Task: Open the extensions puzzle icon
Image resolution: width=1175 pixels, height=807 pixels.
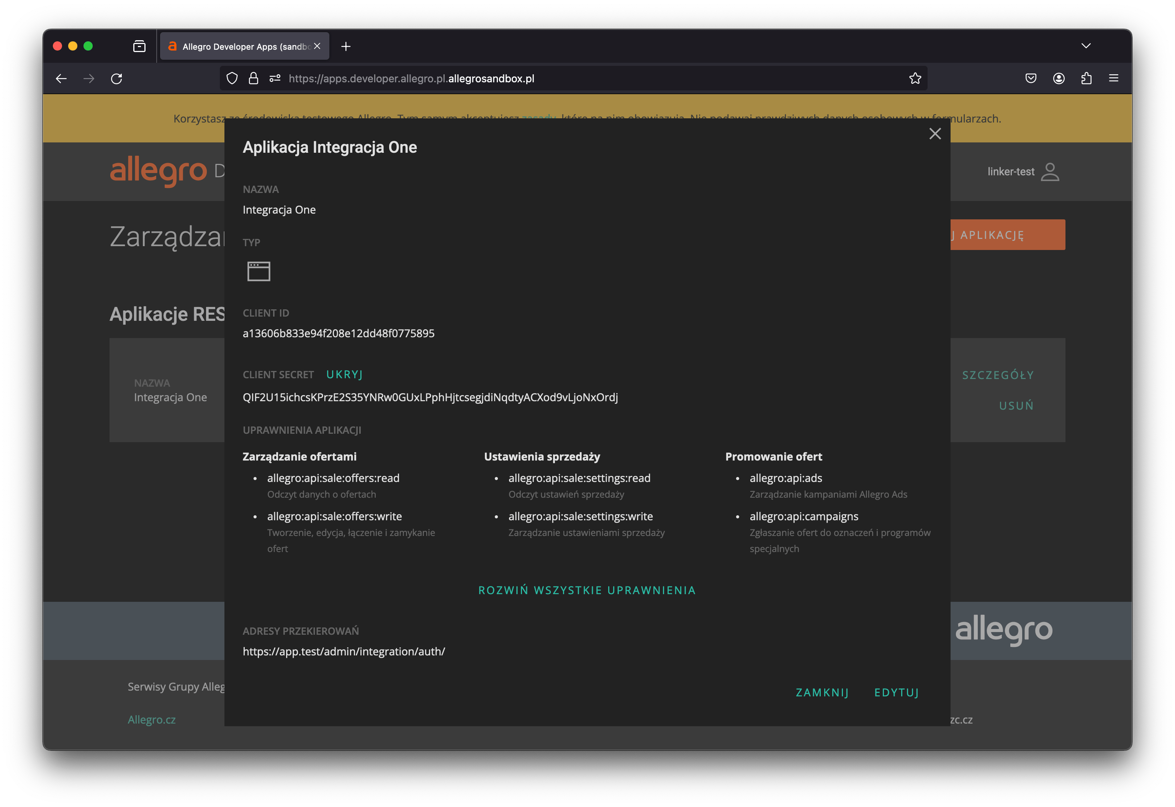Action: (1086, 78)
